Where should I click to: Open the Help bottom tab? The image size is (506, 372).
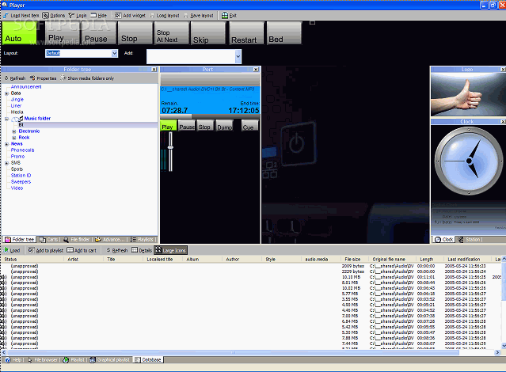[x=13, y=360]
